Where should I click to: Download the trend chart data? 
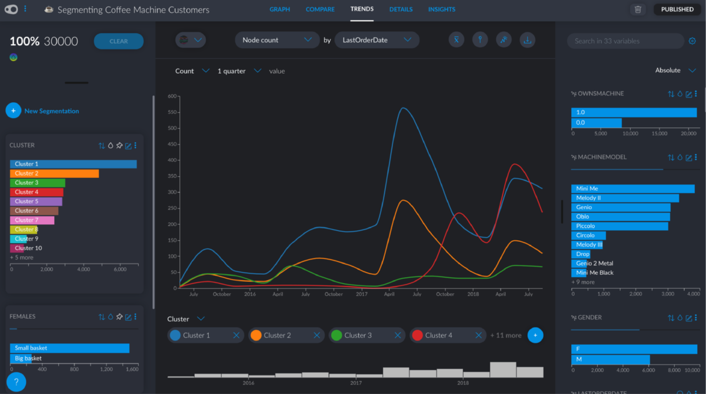pos(527,39)
